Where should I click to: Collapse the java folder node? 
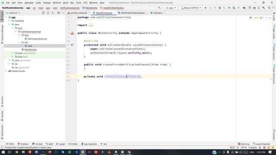[9, 25]
